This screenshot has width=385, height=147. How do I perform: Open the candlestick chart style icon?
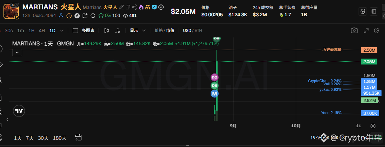[106, 31]
